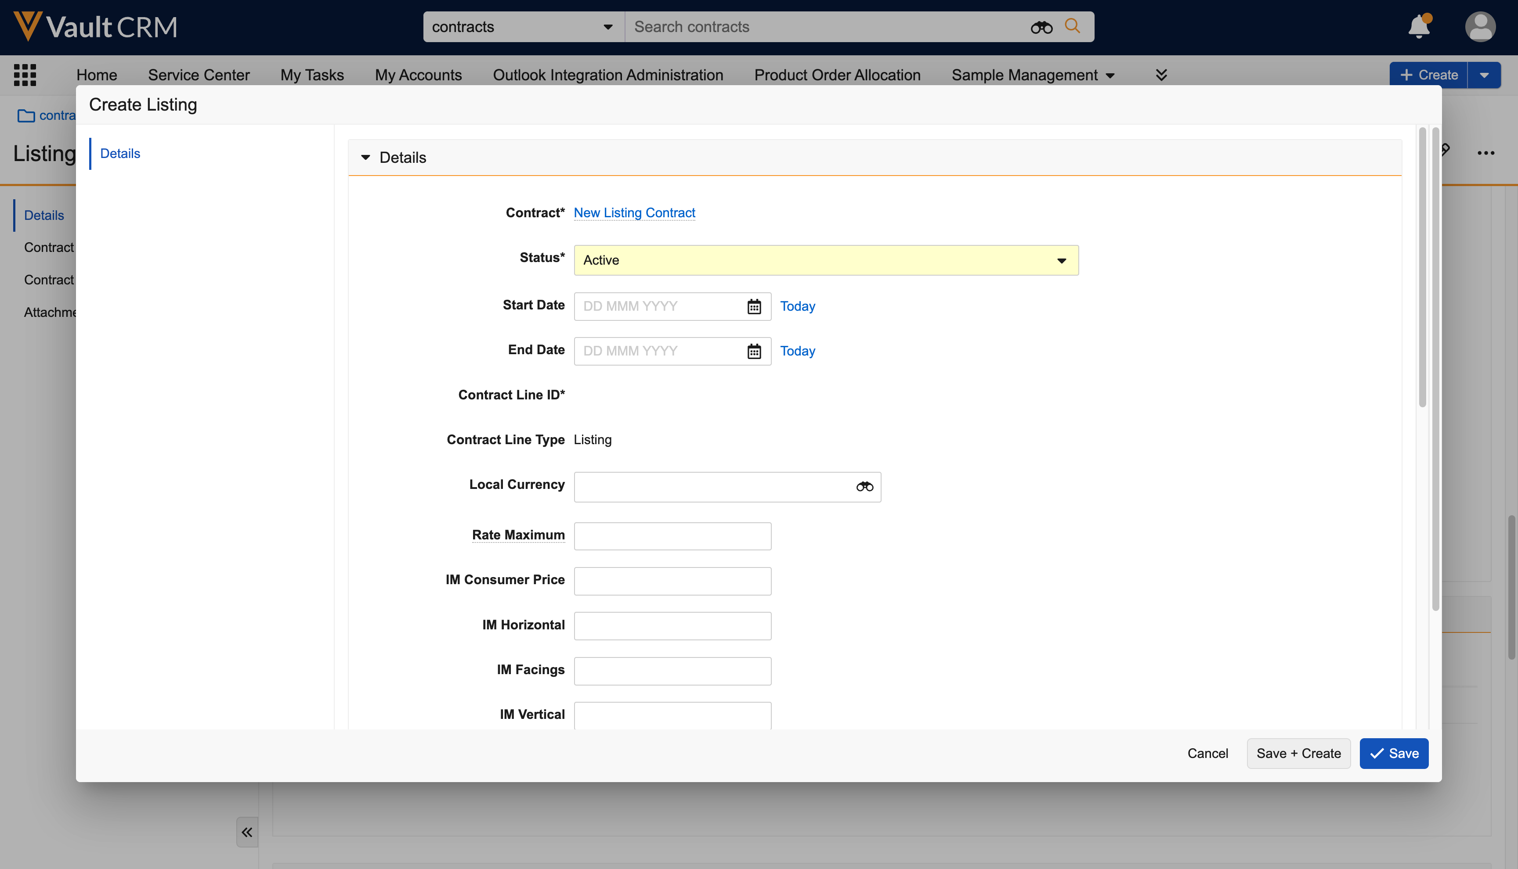Image resolution: width=1518 pixels, height=869 pixels.
Task: Click binoculars lookup in Local Currency field
Action: pos(864,487)
